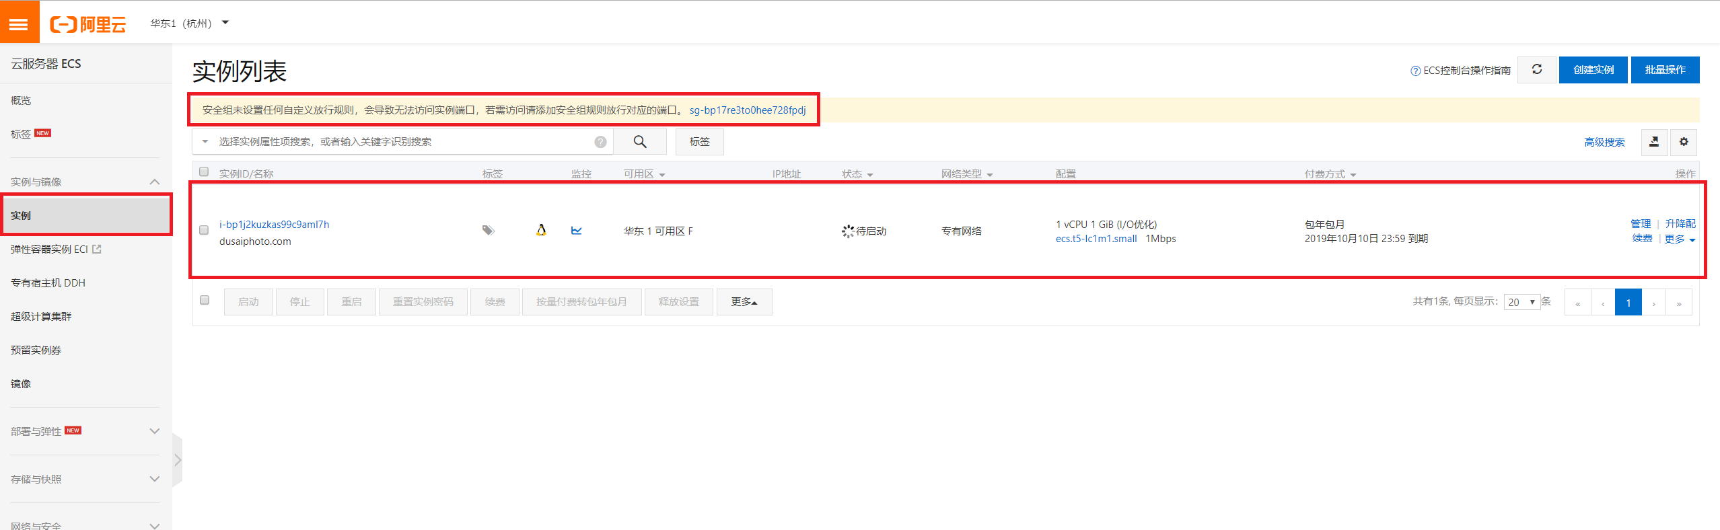Open the gear column settings icon
The image size is (1720, 530).
[1684, 142]
